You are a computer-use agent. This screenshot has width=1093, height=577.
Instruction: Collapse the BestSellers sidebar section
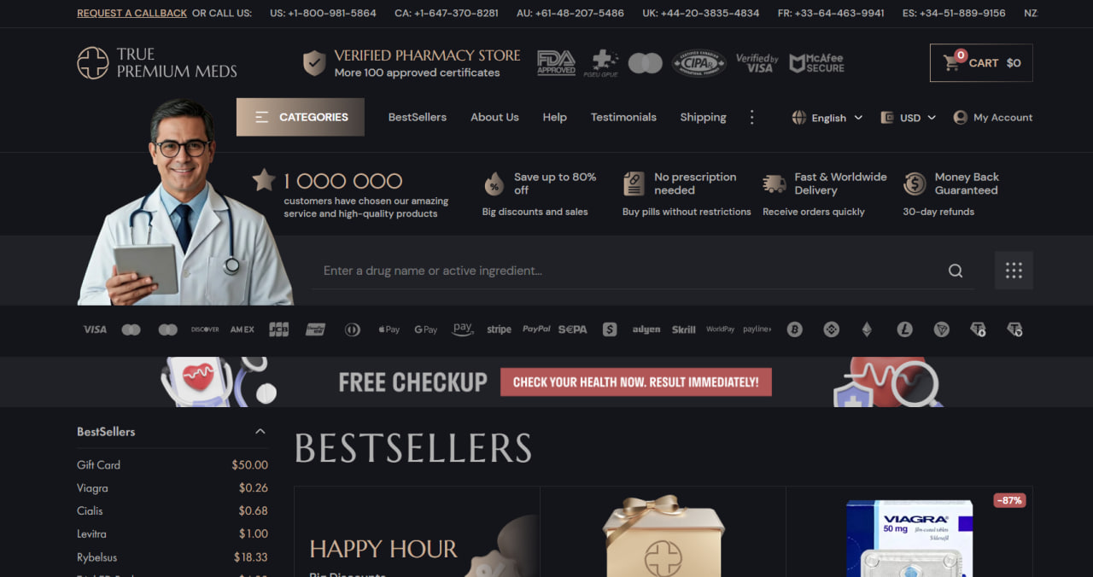[x=260, y=431]
